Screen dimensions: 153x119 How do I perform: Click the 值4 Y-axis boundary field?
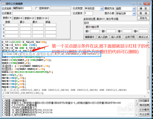point(144,31)
